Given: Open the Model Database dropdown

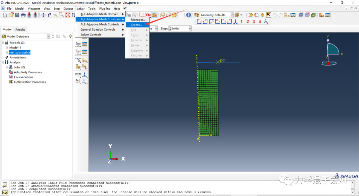Looking at the screenshot, I should 49,36.
